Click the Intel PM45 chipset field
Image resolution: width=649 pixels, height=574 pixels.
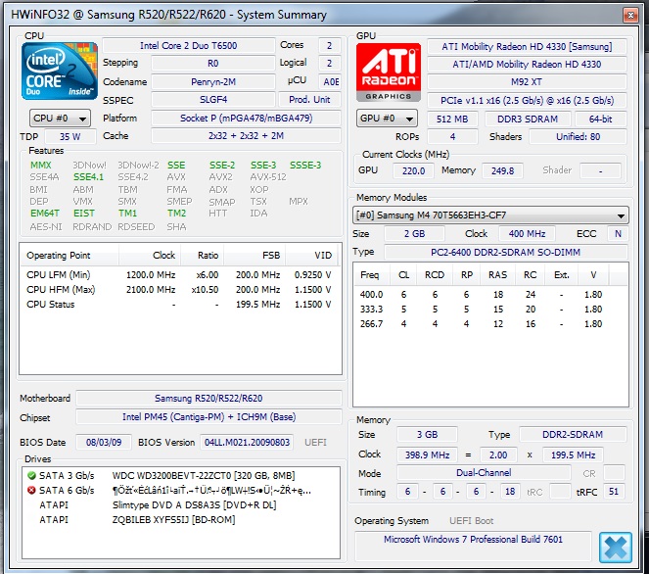(209, 417)
